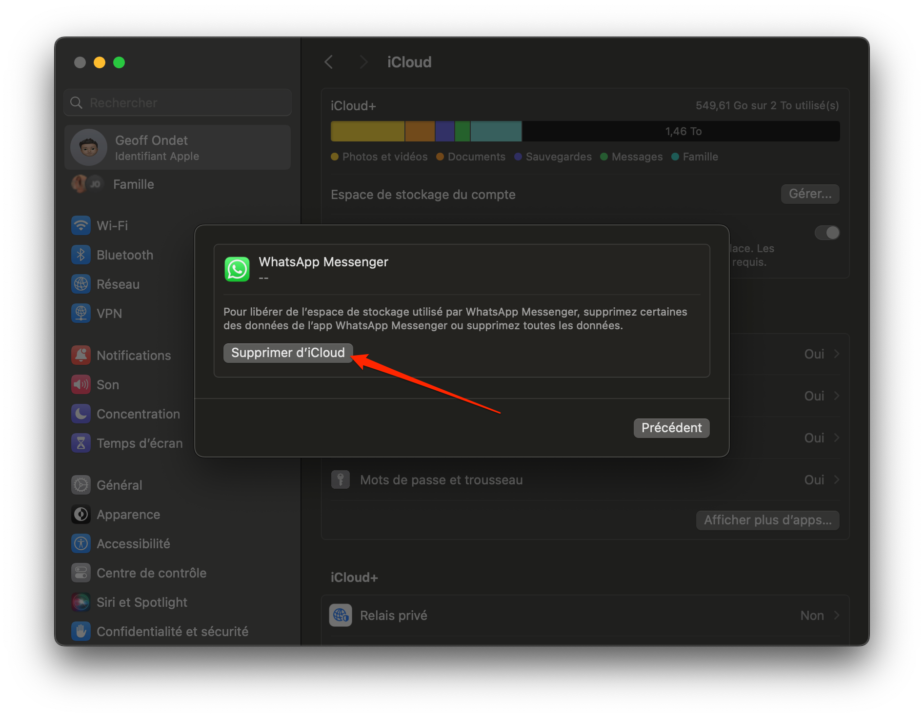This screenshot has width=924, height=718.
Task: Click the iCloud+ storage usage bar
Action: [585, 131]
